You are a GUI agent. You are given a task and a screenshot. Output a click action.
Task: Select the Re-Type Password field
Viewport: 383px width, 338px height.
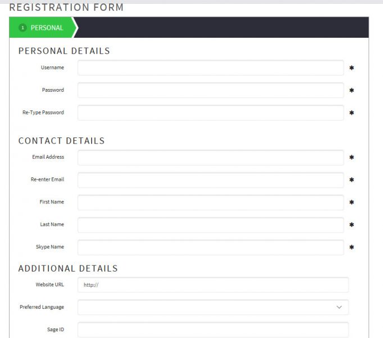[211, 113]
